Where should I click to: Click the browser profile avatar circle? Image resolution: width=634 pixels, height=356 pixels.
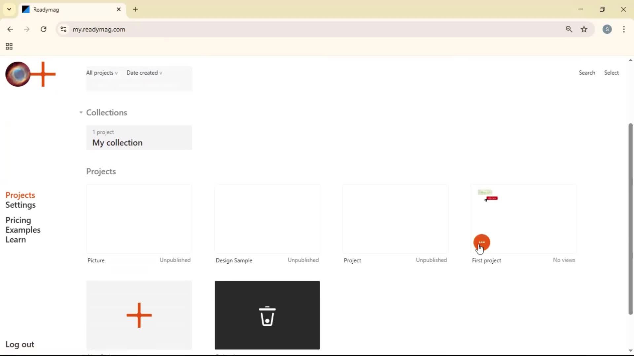608,29
